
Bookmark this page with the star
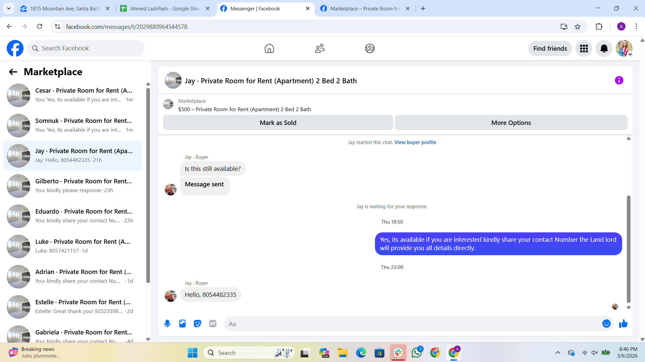[x=577, y=27]
